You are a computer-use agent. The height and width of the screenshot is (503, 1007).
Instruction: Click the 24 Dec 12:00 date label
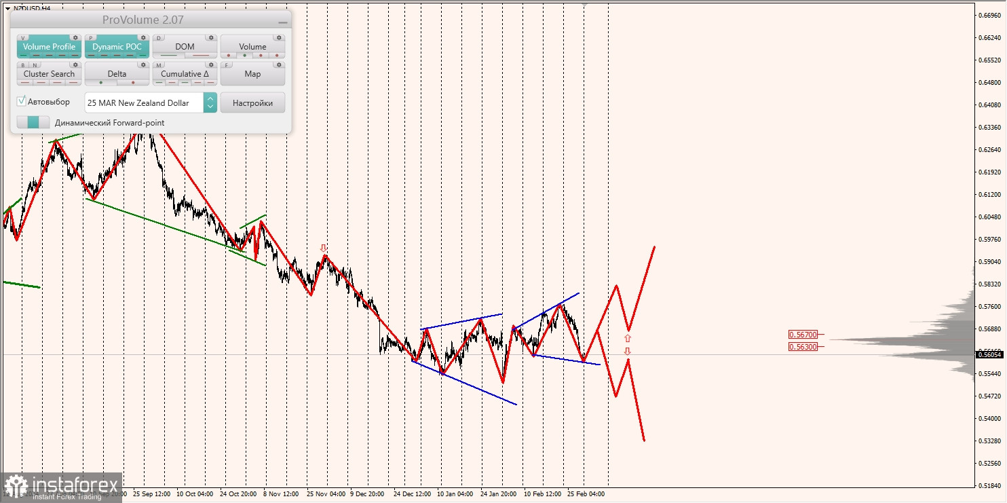pos(413,494)
